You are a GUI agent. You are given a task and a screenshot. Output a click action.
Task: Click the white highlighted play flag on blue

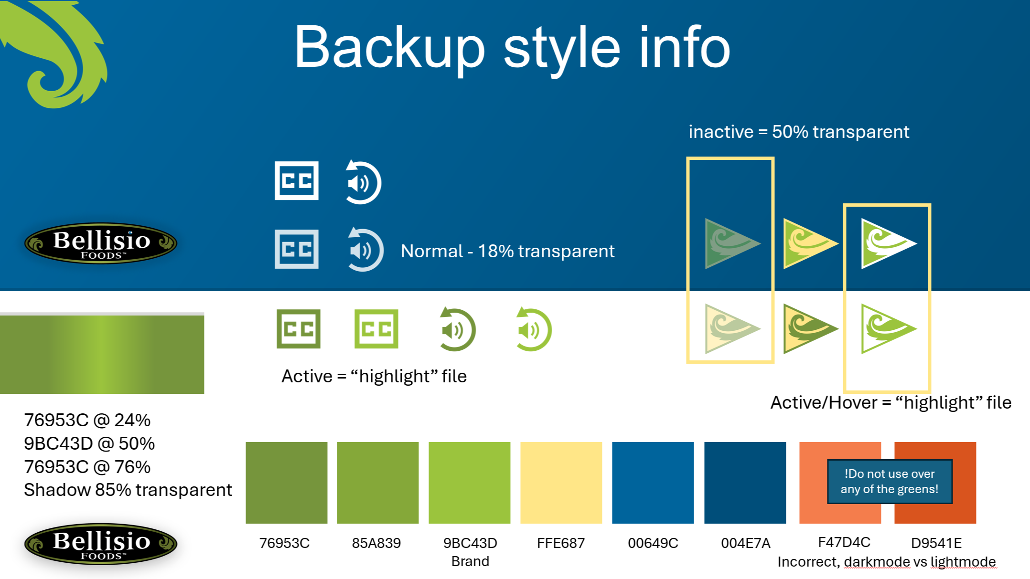(888, 243)
